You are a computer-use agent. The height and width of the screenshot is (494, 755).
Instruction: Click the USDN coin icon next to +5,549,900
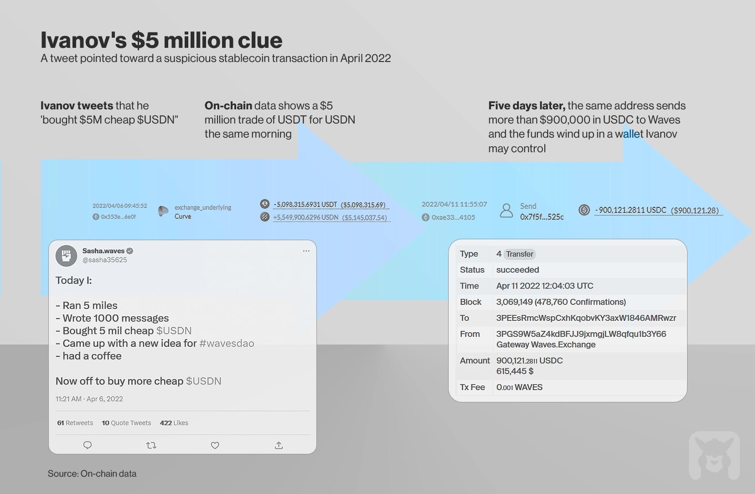265,217
